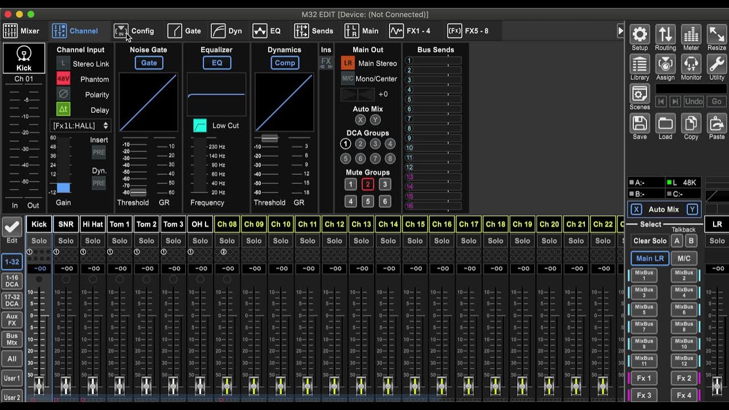Switch to the Mixer tab
Image resolution: width=729 pixels, height=410 pixels.
pyautogui.click(x=22, y=31)
